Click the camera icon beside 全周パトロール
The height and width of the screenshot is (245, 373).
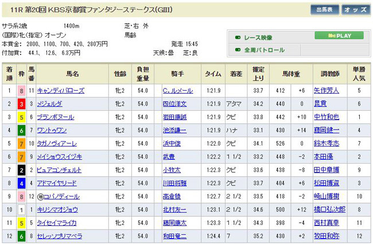[238, 50]
